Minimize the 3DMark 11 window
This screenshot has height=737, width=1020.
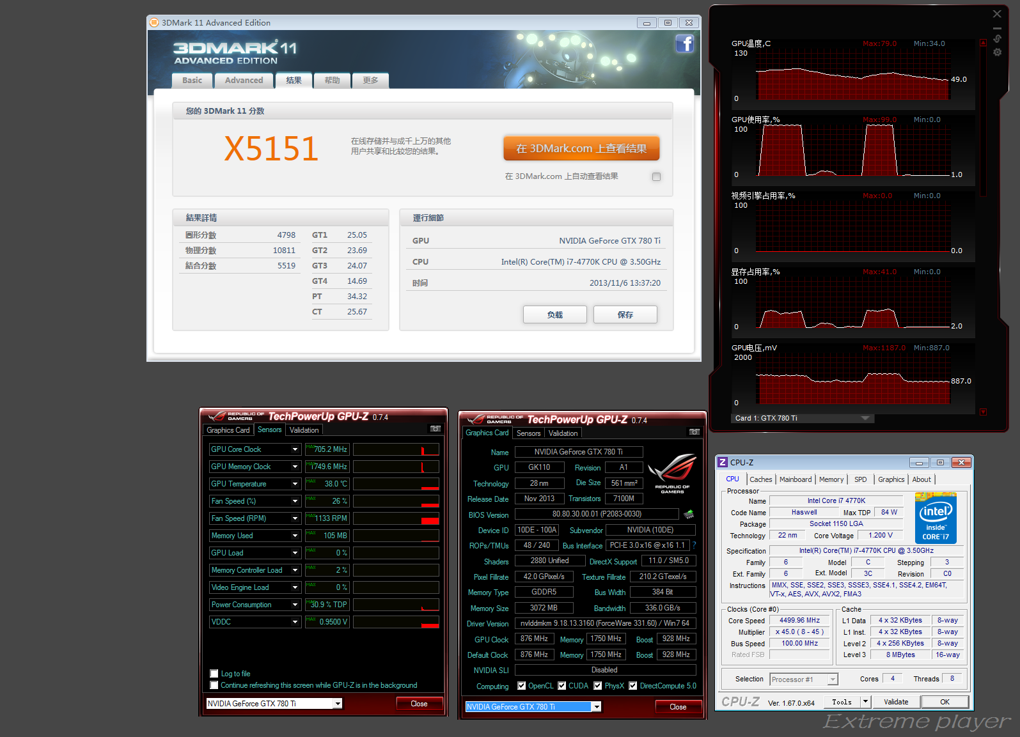point(647,22)
